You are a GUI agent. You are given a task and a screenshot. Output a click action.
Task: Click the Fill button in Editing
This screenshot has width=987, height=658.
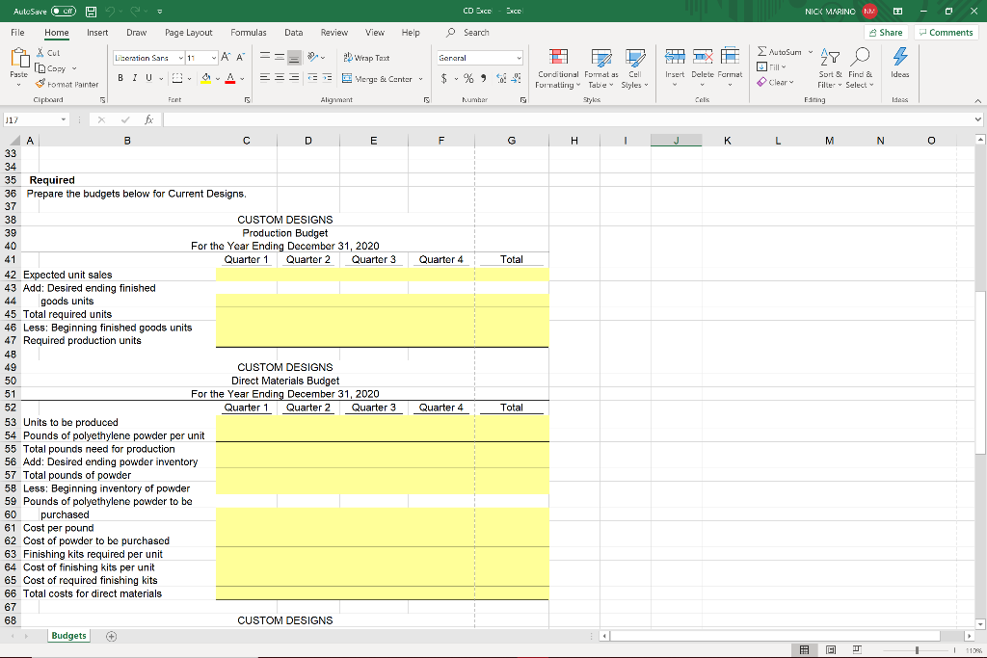(x=772, y=67)
